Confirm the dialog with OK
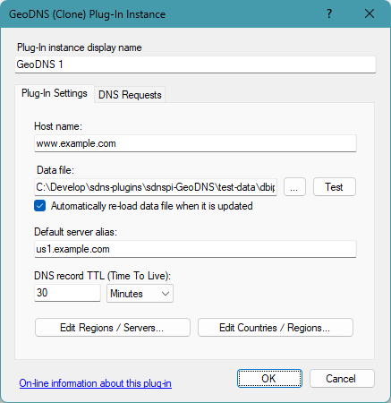Screen dimensions: 391x403 269,379
